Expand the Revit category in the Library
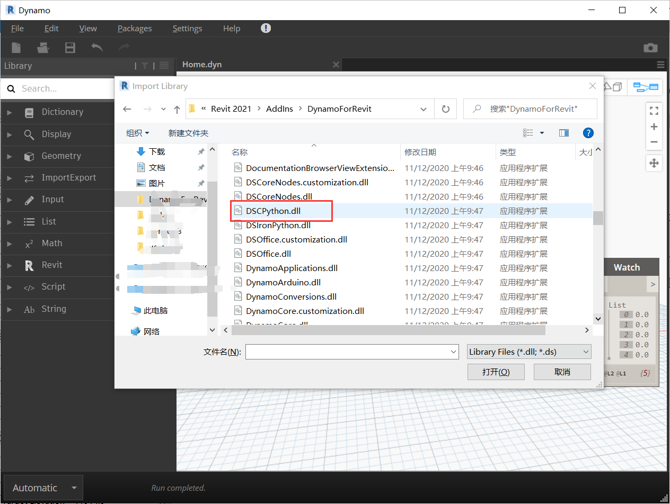Image resolution: width=670 pixels, height=504 pixels. coord(9,265)
